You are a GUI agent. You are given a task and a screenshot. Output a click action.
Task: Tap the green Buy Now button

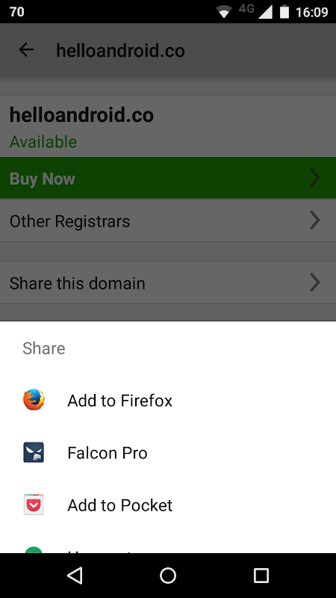(x=168, y=178)
